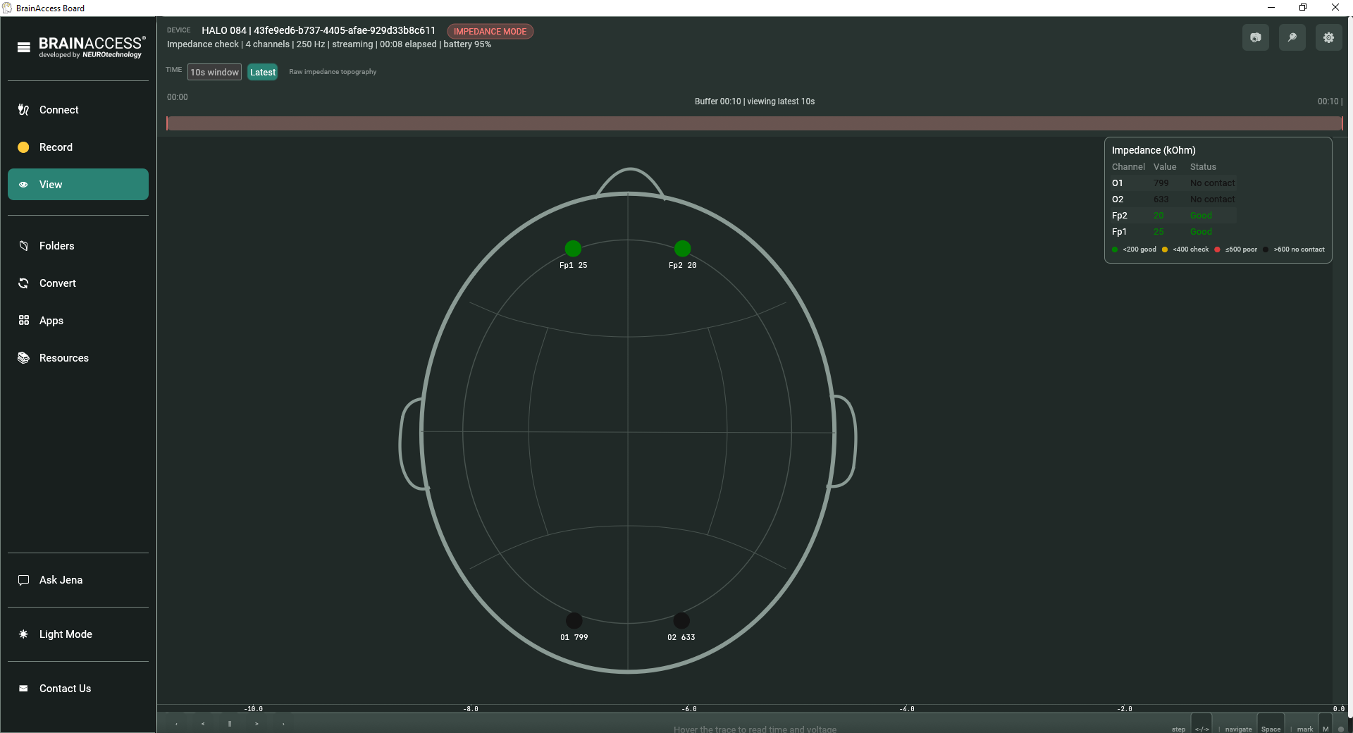The height and width of the screenshot is (733, 1353).
Task: Open the Convert page
Action: coord(78,283)
